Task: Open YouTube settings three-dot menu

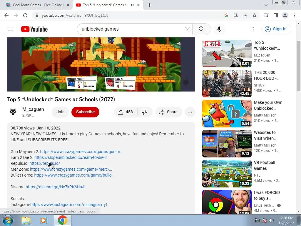Action: point(253,29)
